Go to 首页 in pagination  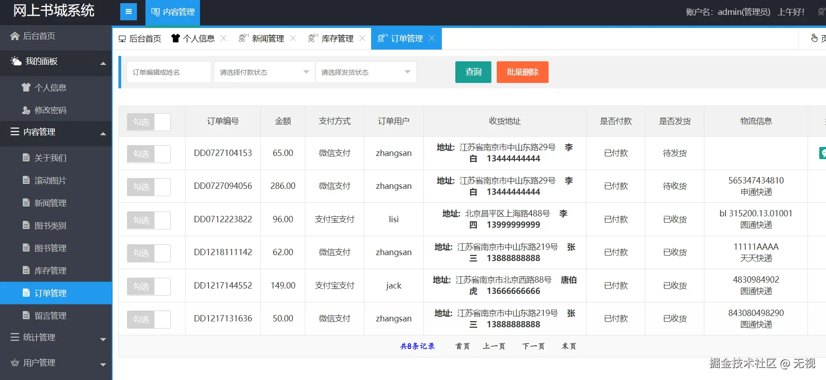click(463, 346)
